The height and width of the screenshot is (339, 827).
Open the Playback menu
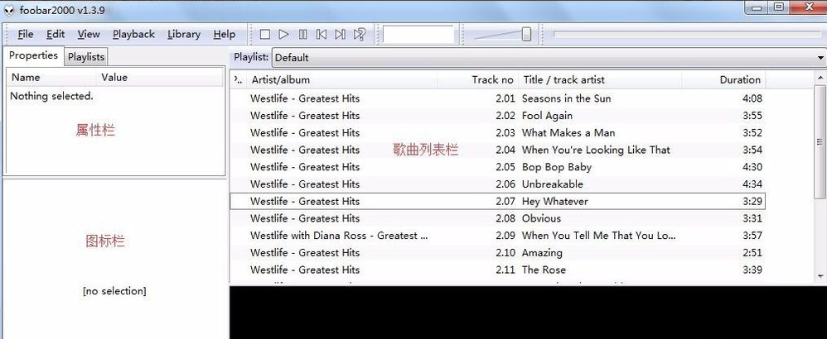coord(133,34)
